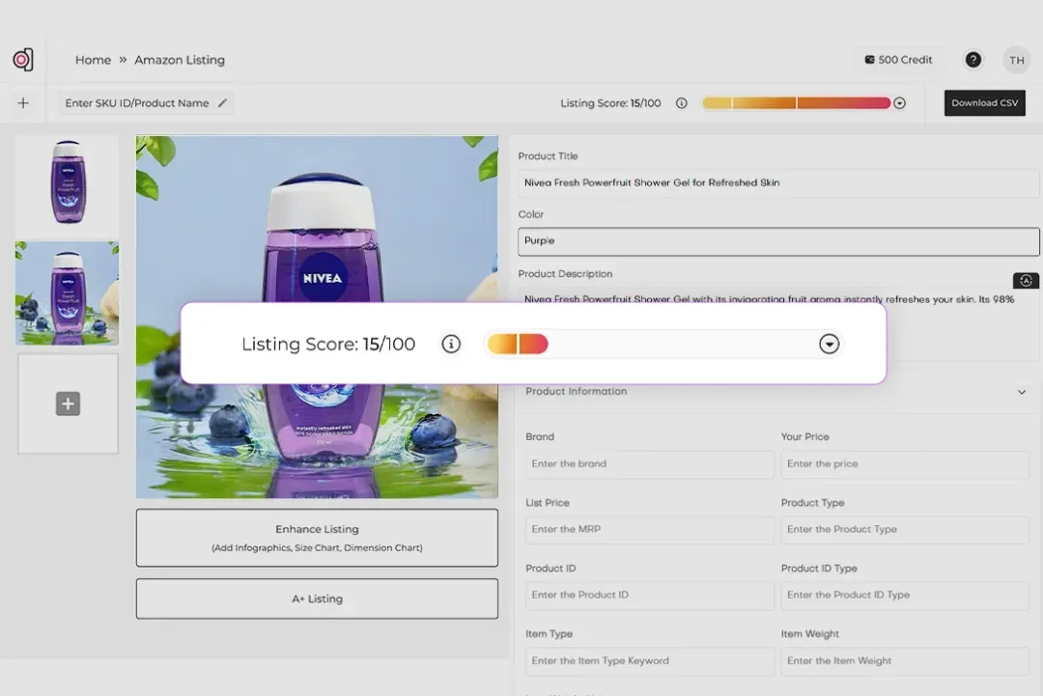The height and width of the screenshot is (696, 1043).
Task: Expand the Listing Score popup dropdown arrow
Action: coord(829,344)
